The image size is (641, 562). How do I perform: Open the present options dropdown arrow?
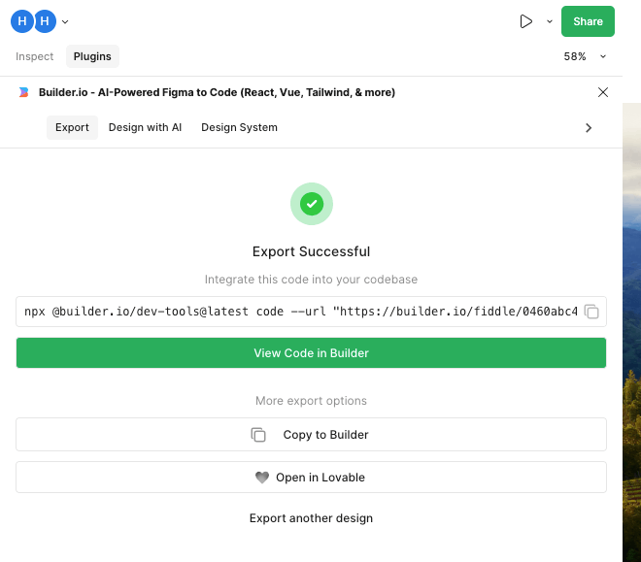[x=549, y=21]
